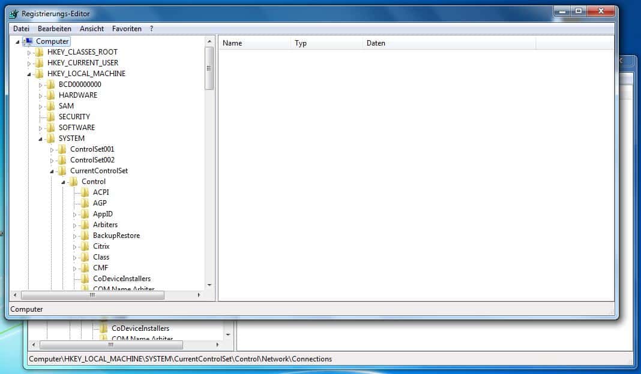
Task: Click the tree pane horizontal scroll thumb
Action: pos(92,295)
